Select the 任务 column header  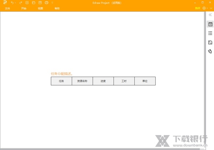[x=61, y=81]
